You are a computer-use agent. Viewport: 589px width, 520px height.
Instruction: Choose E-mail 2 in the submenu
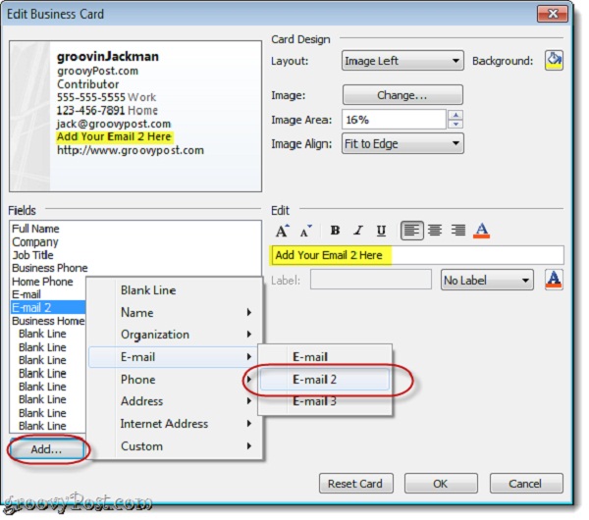(x=325, y=379)
